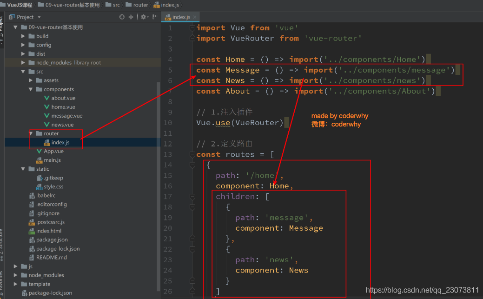The width and height of the screenshot is (483, 299).
Task: Open main.js file
Action: point(52,160)
